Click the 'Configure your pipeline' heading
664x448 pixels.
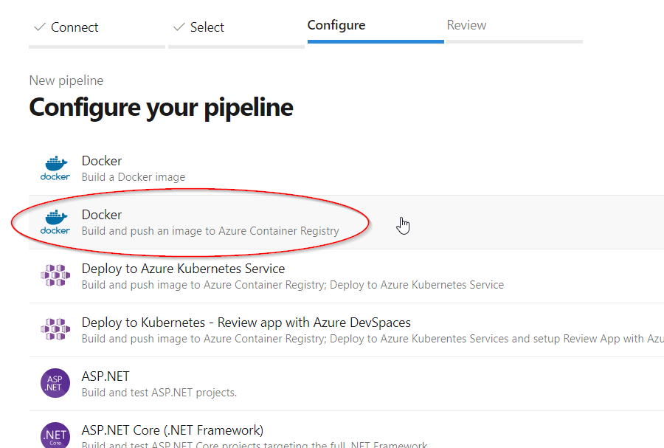click(161, 108)
